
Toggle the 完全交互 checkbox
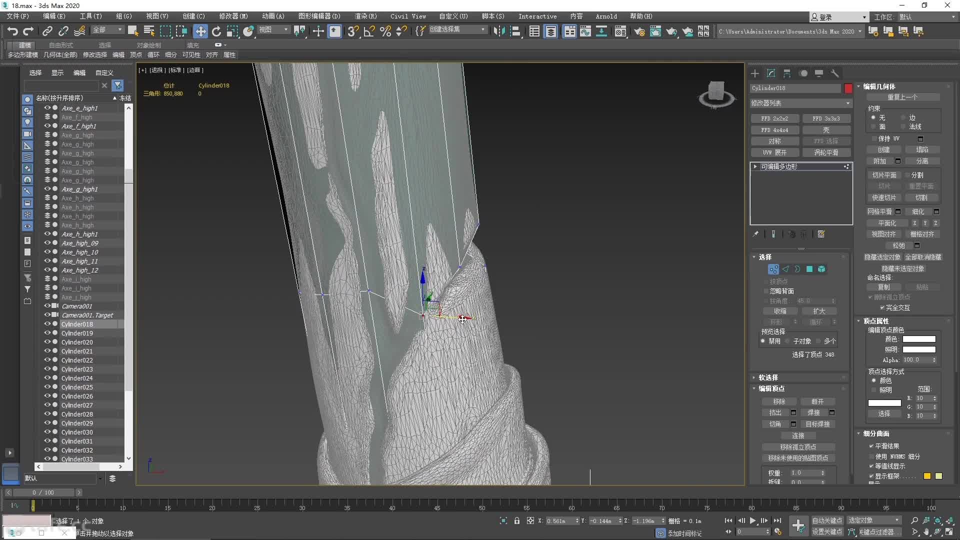point(882,308)
